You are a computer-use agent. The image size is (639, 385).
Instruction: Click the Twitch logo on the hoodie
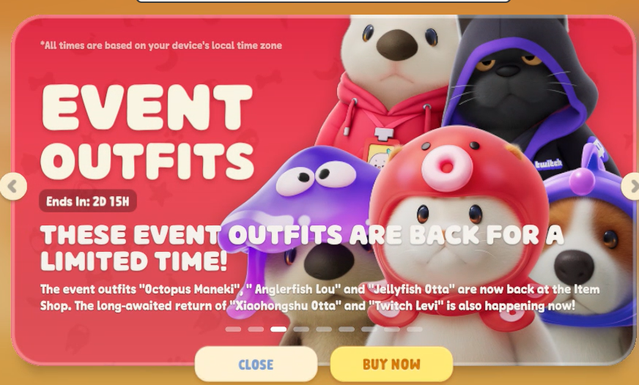[x=549, y=164]
